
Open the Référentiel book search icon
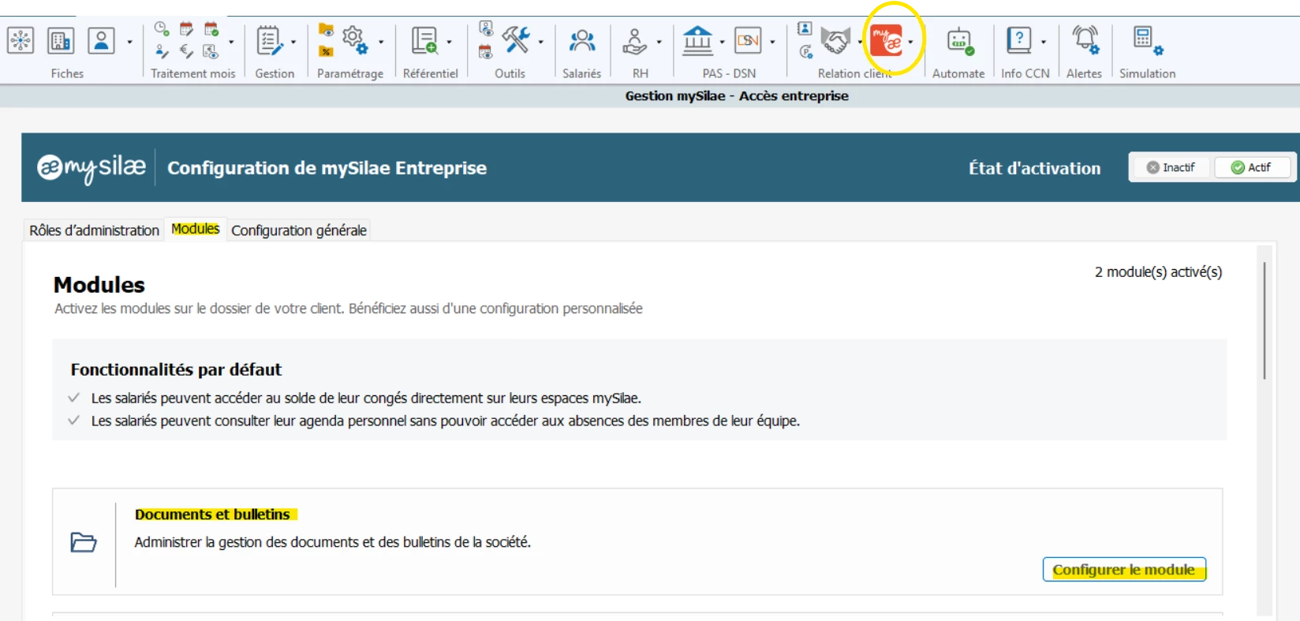point(424,40)
